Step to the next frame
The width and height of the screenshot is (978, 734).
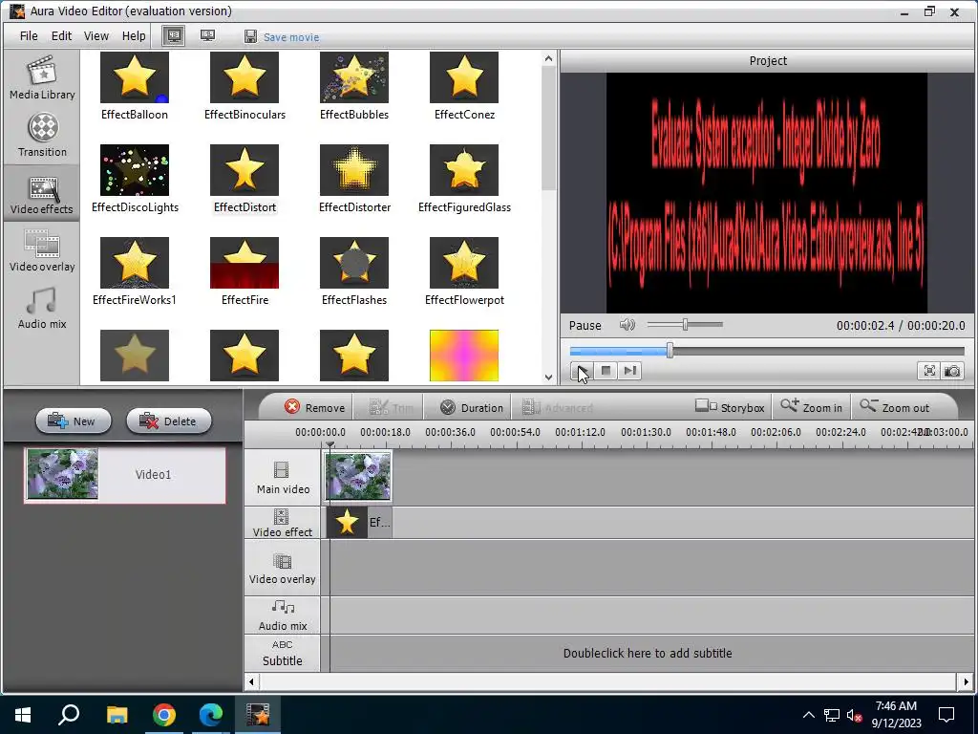[x=630, y=371]
